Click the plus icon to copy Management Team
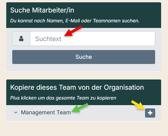This screenshot has height=136, width=168. pyautogui.click(x=150, y=113)
